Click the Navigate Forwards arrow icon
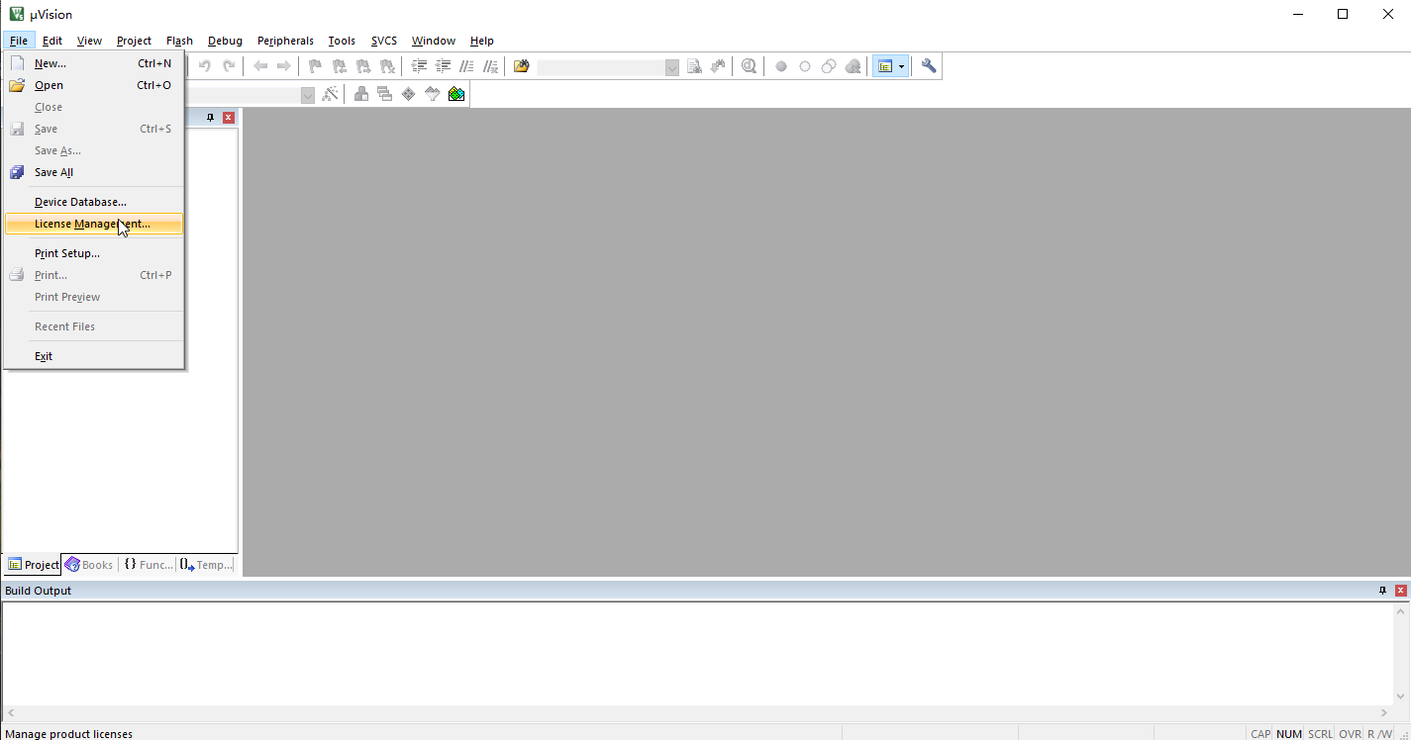1411x740 pixels. pos(284,66)
